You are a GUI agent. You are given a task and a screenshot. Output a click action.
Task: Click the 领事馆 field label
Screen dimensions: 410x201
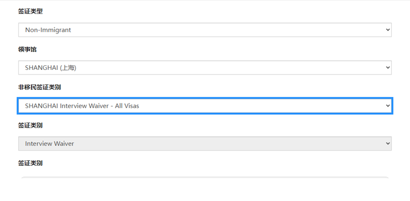pos(27,49)
